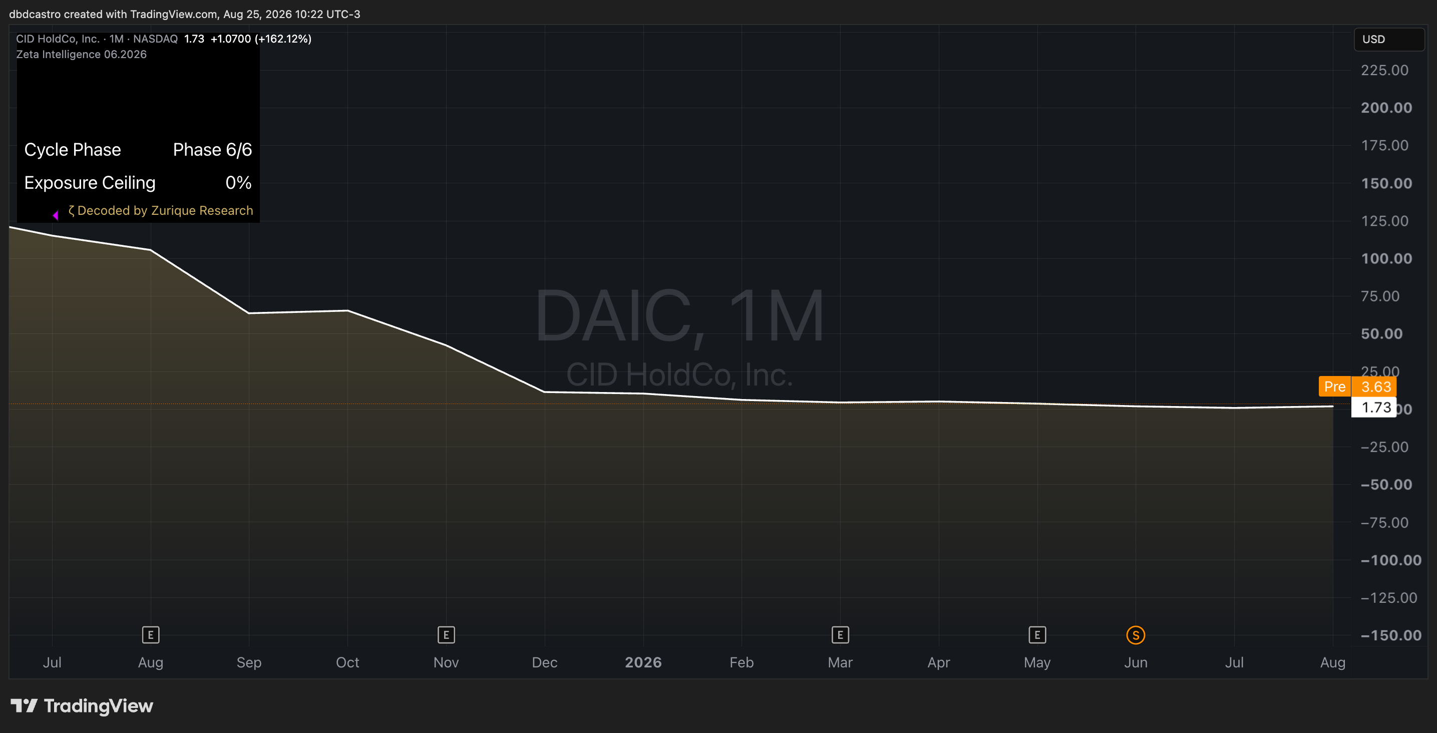Click the 'Cycle Phase' row label

pos(73,150)
